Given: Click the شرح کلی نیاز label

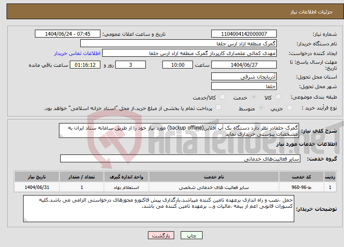Looking at the screenshot, I should [x=319, y=131].
